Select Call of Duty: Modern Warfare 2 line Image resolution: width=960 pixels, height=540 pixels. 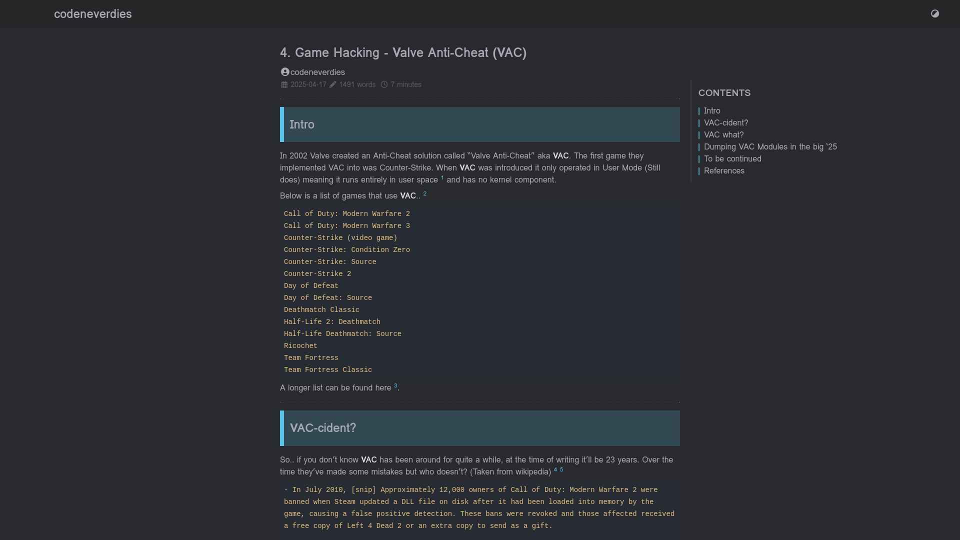[347, 214]
